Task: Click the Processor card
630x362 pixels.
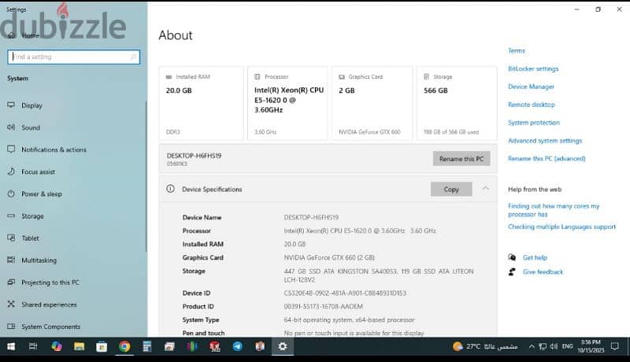Action: pyautogui.click(x=287, y=103)
